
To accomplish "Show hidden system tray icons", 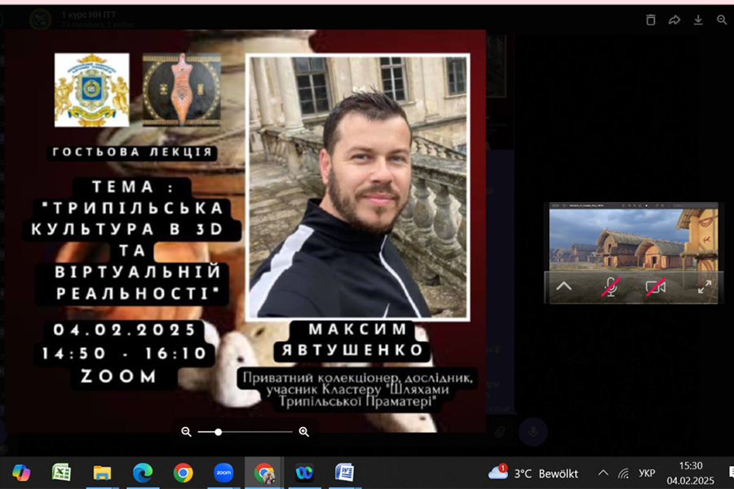I will [603, 473].
